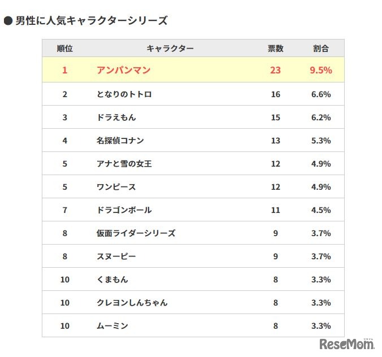Select the アンパンマン row text
382x357 pixels.
123,71
